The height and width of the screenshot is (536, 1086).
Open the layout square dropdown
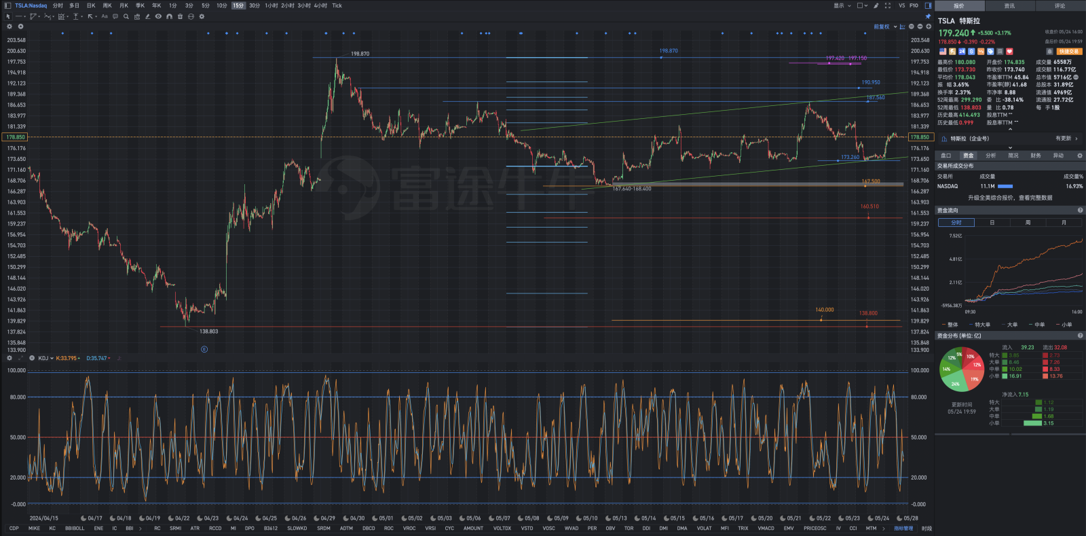(862, 5)
